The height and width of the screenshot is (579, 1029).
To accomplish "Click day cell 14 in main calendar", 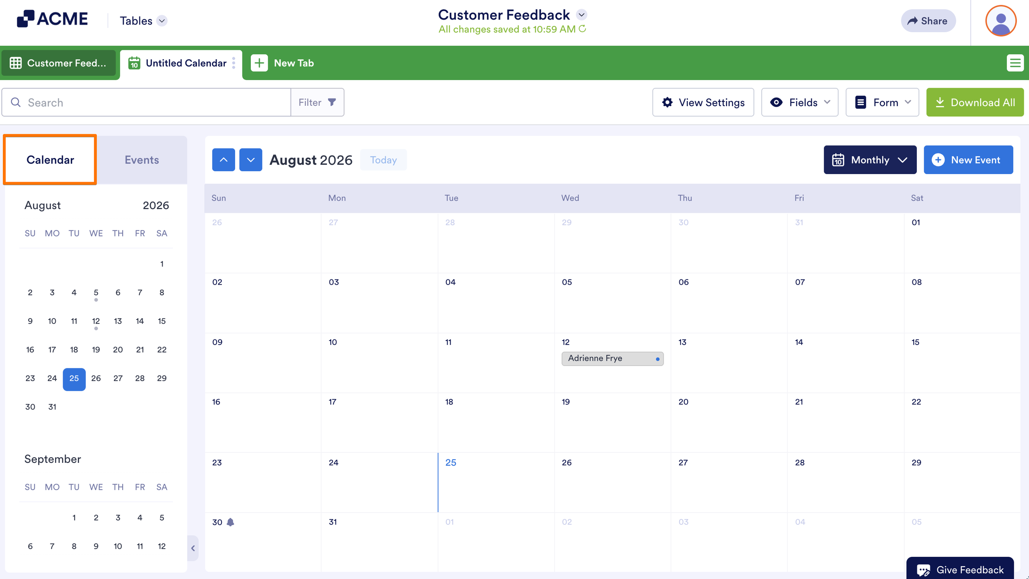I will coord(846,363).
